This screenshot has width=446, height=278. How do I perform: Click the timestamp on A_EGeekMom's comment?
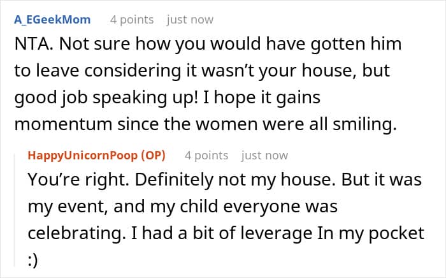point(190,20)
